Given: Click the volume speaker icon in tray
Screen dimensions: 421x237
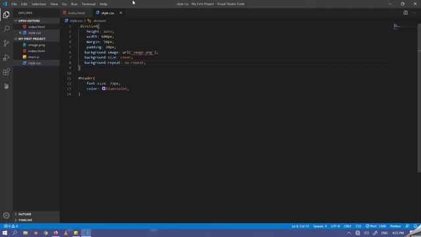Looking at the screenshot, I should (x=366, y=232).
